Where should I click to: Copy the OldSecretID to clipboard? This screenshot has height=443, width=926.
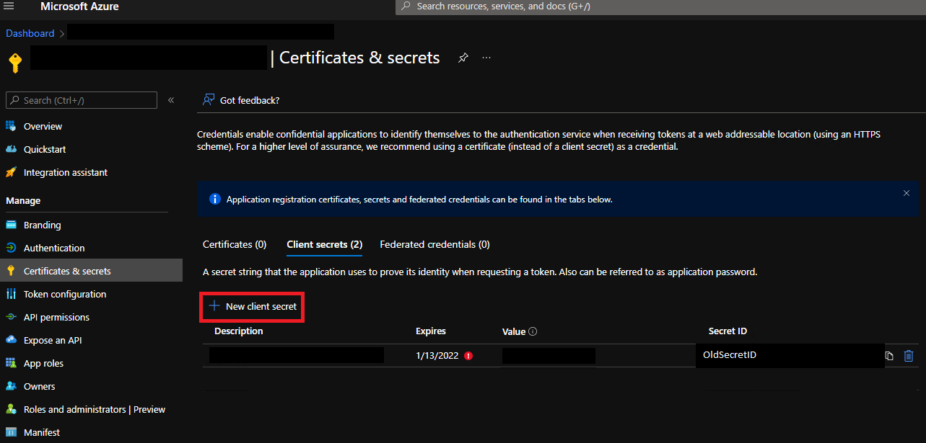pyautogui.click(x=889, y=355)
